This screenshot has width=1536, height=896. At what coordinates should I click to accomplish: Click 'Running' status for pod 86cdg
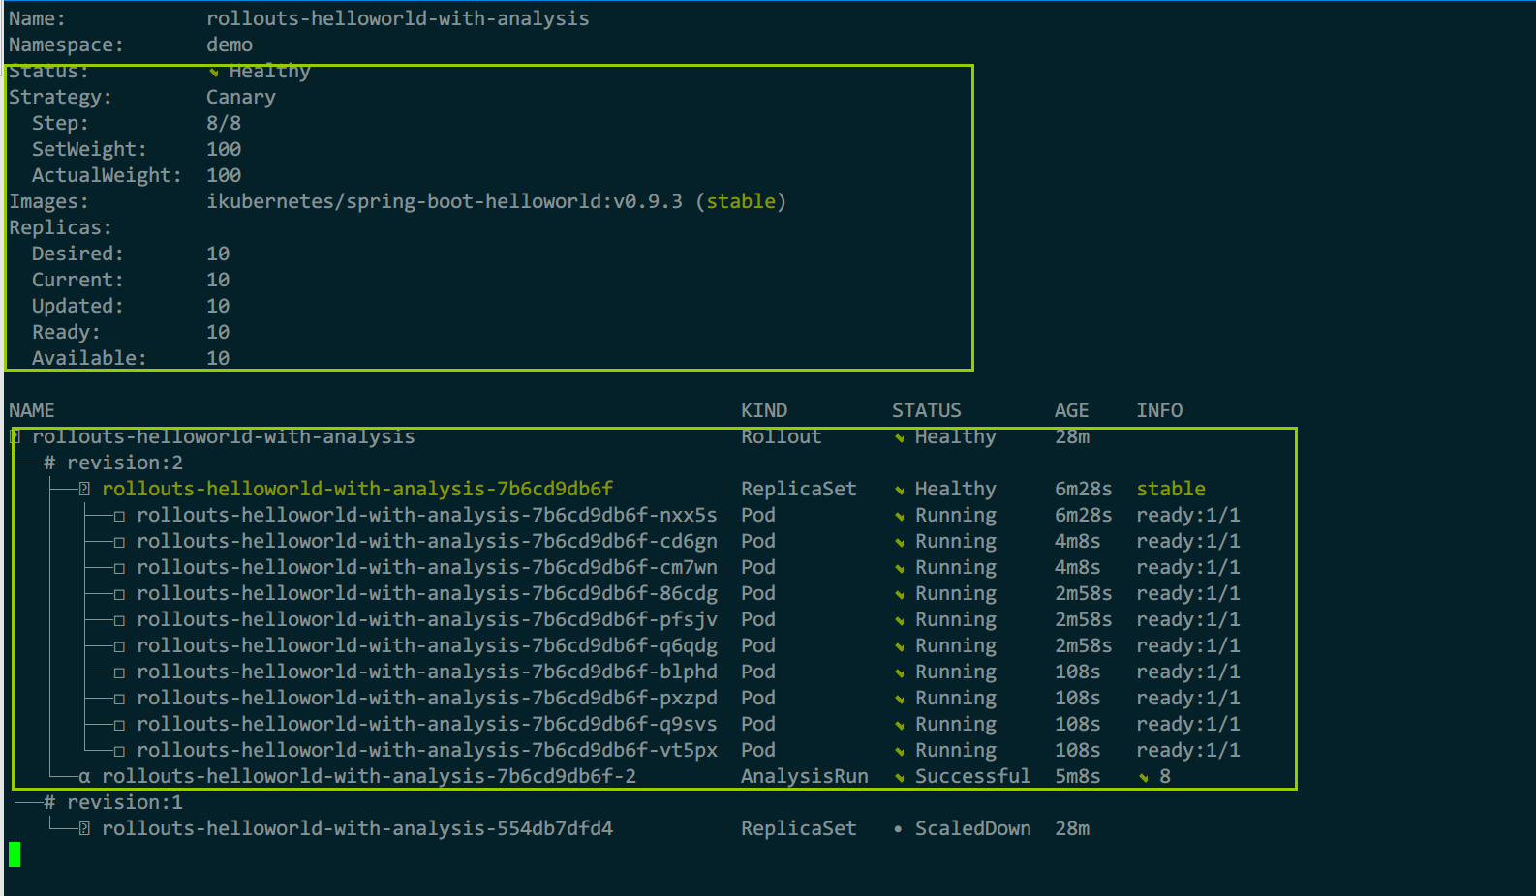[956, 593]
